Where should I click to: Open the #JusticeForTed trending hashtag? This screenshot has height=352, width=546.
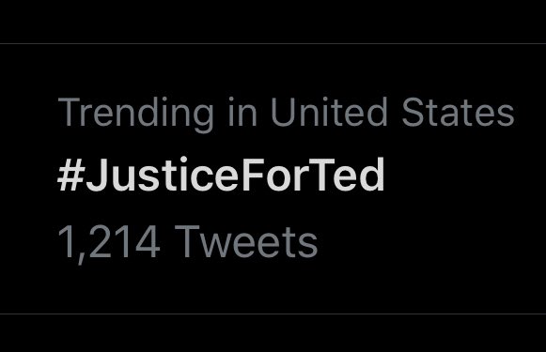point(221,175)
